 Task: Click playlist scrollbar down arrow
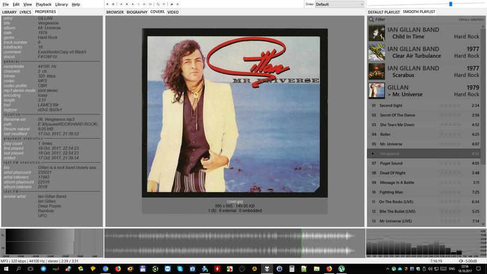tap(483, 224)
